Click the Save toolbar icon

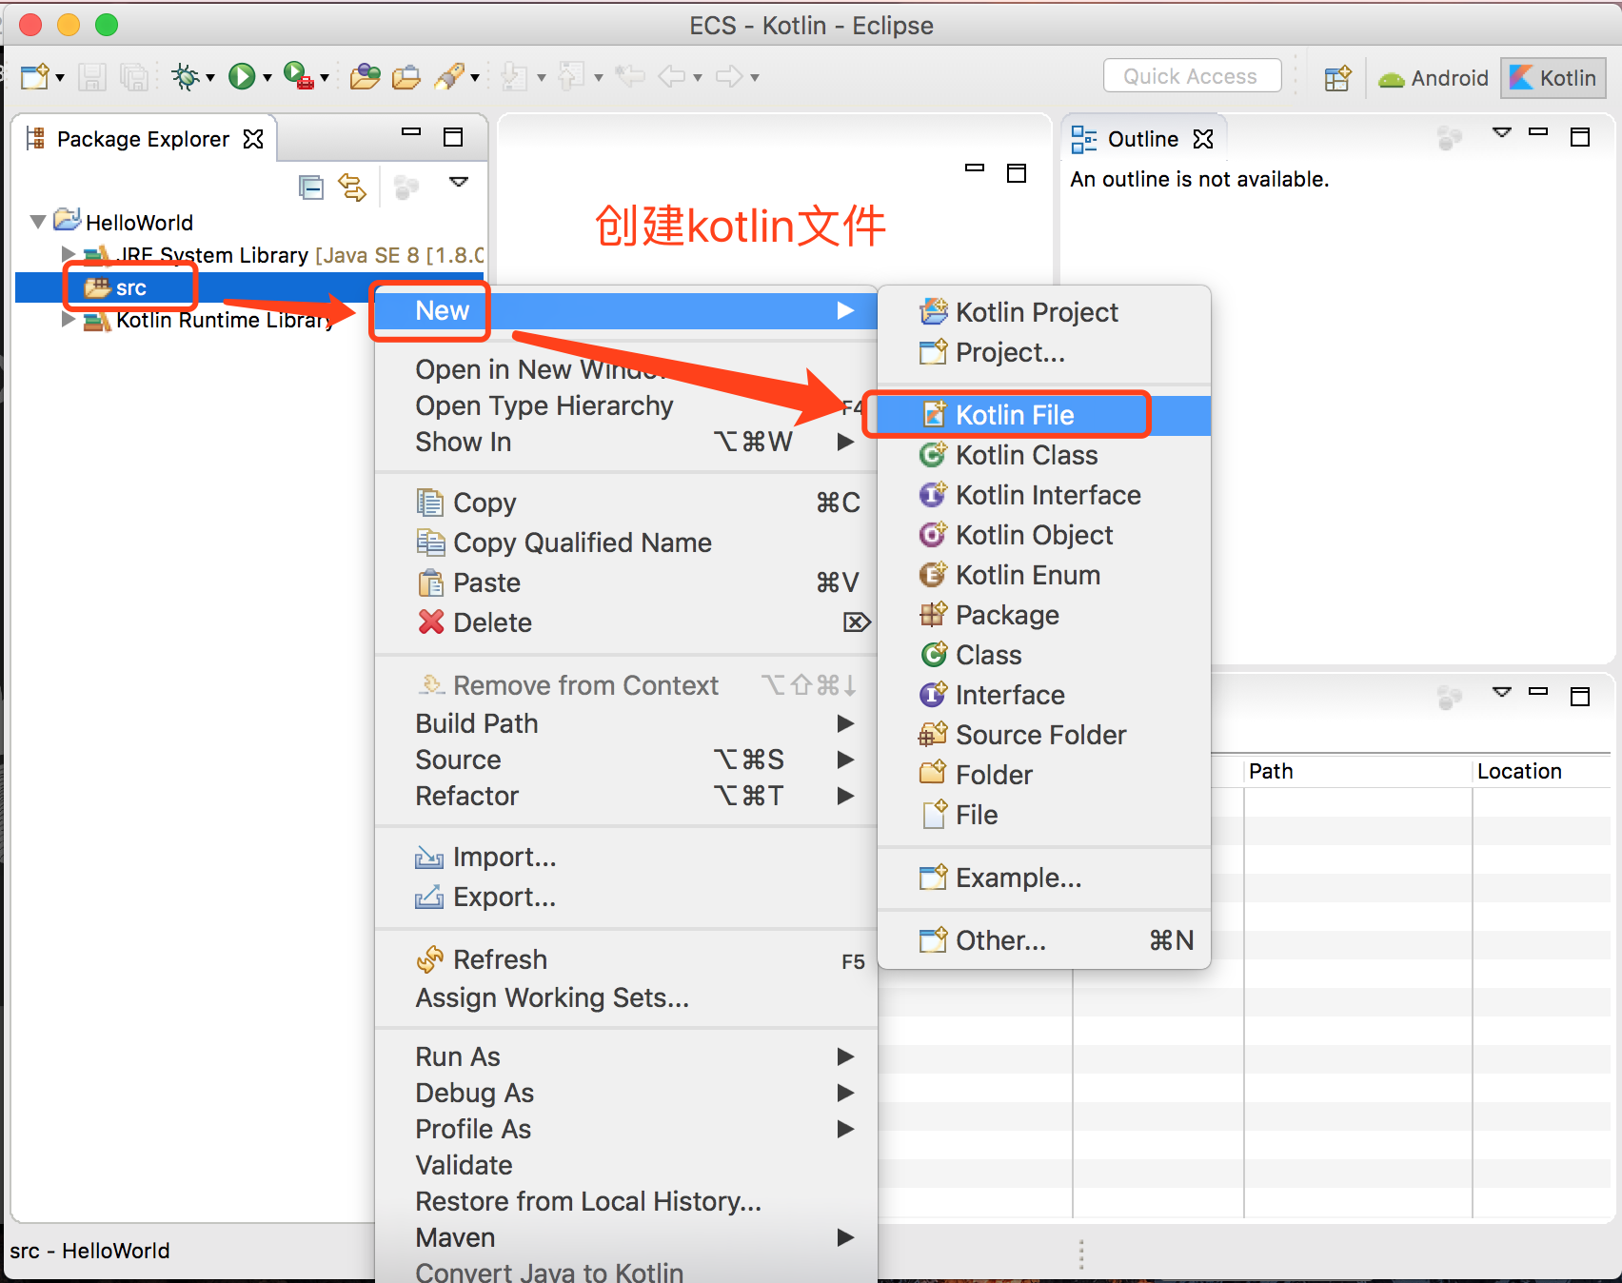pos(91,77)
